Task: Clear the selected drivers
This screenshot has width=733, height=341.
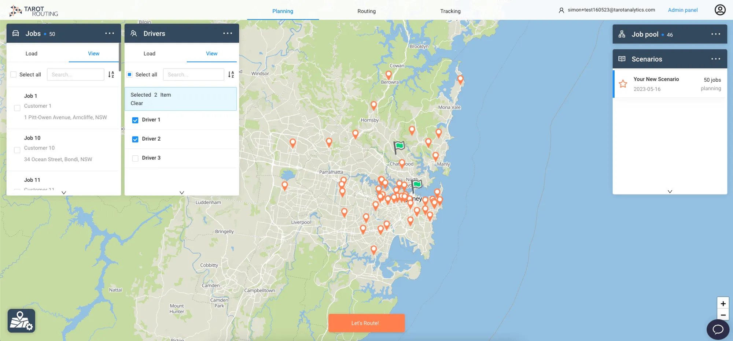Action: point(137,103)
